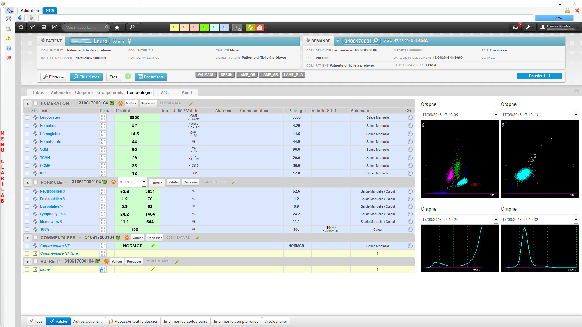Open the Autres actions dropdown
This screenshot has width=582, height=327.
coord(88,321)
